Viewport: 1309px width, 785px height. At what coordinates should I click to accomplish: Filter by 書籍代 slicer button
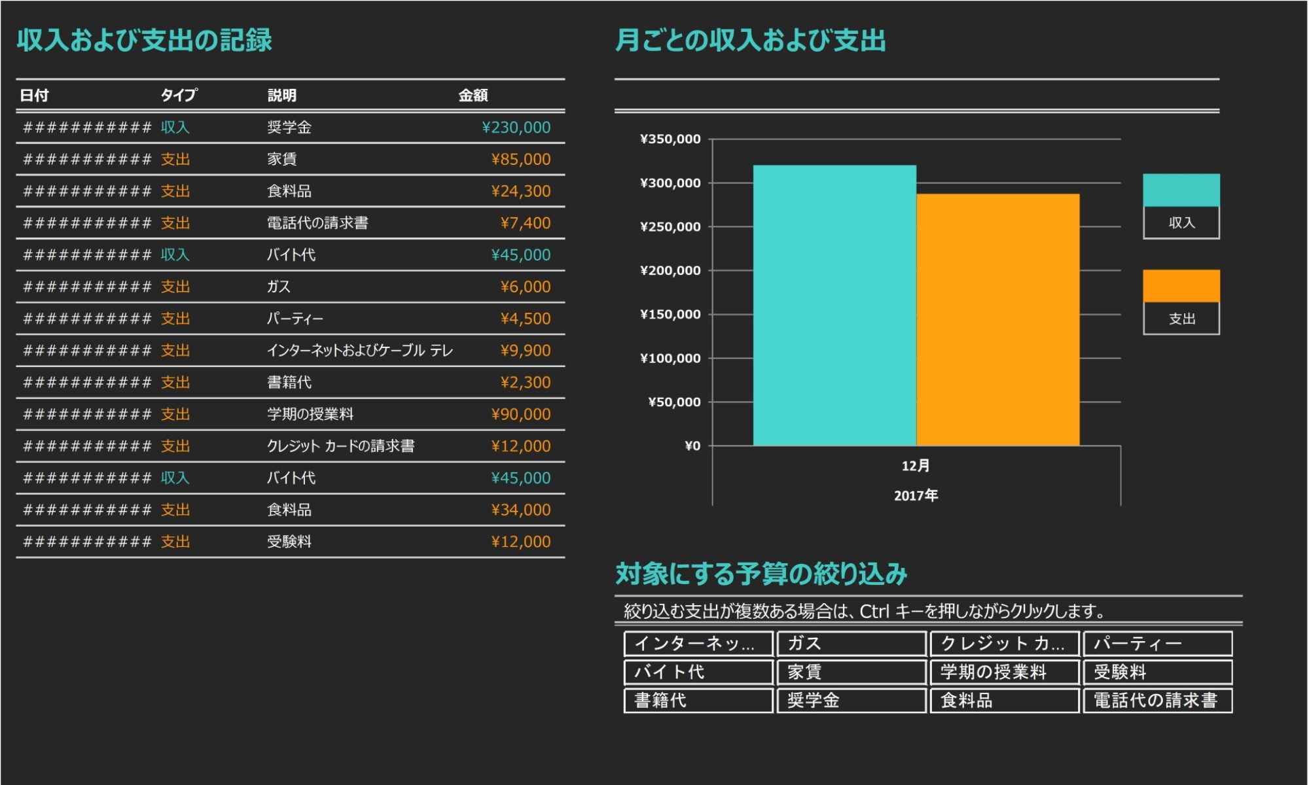tap(698, 701)
